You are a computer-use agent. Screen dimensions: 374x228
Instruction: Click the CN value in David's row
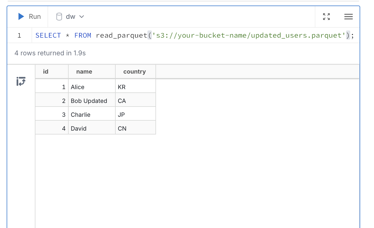coord(122,128)
